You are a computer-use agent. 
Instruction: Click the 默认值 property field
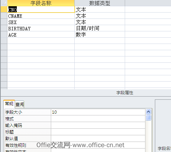pyautogui.click(x=98, y=138)
